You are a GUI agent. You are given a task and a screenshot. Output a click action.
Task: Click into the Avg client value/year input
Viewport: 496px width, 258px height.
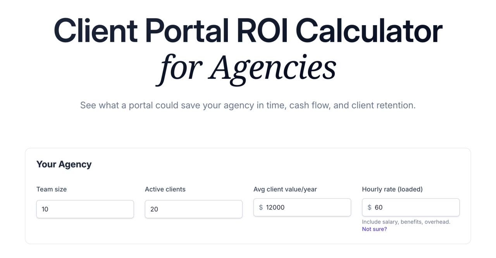306,208
